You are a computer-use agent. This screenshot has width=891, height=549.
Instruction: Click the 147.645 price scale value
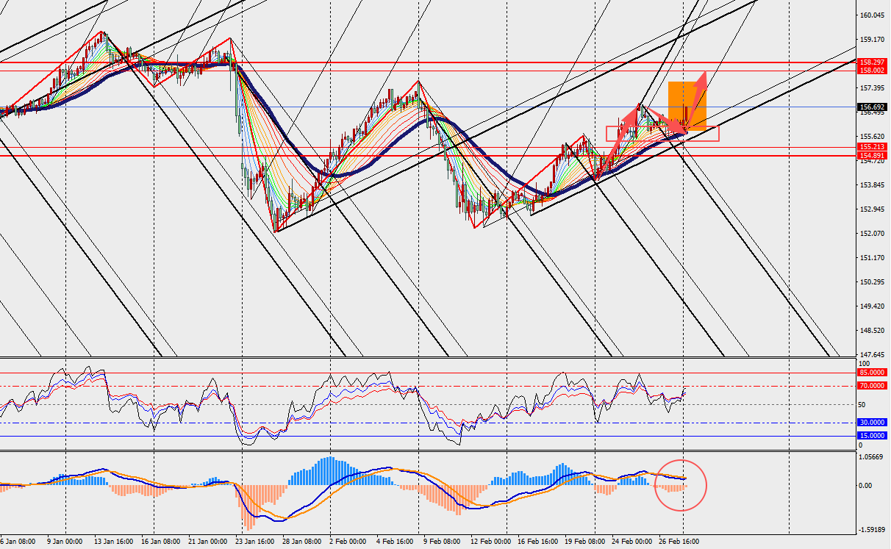872,354
